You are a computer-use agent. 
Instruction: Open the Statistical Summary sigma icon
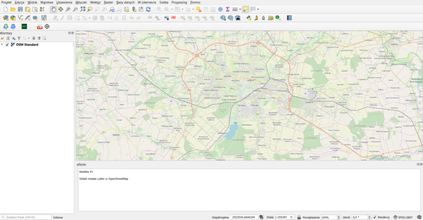(227, 9)
